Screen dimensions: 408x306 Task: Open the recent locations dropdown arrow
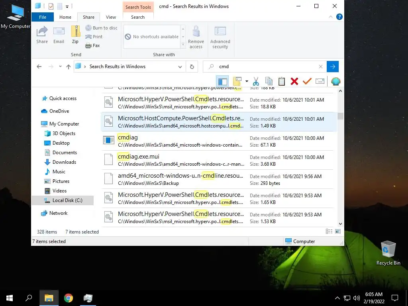coord(60,67)
